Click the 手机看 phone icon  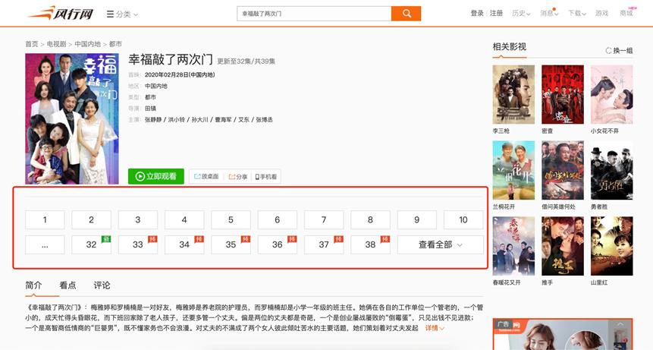coord(257,176)
